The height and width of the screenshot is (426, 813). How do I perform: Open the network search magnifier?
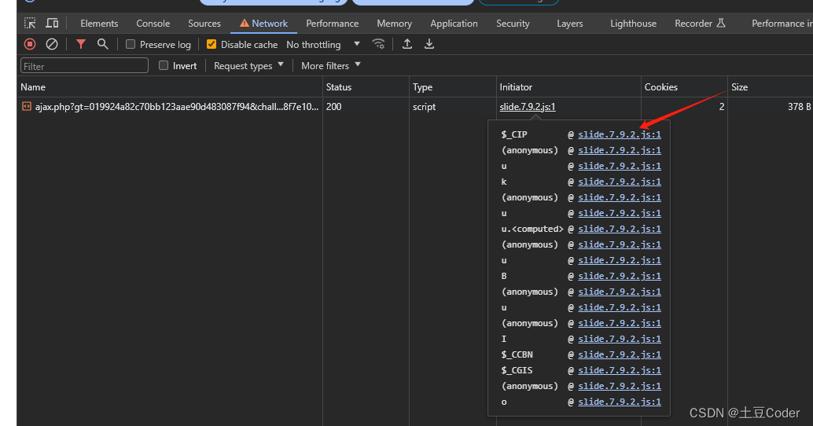tap(103, 45)
